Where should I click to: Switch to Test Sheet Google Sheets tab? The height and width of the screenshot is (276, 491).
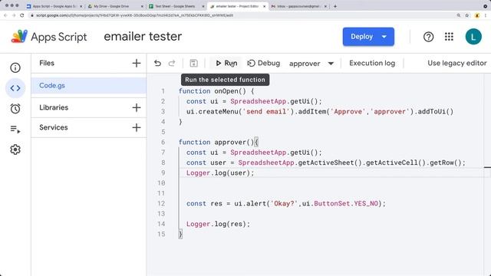pos(175,6)
